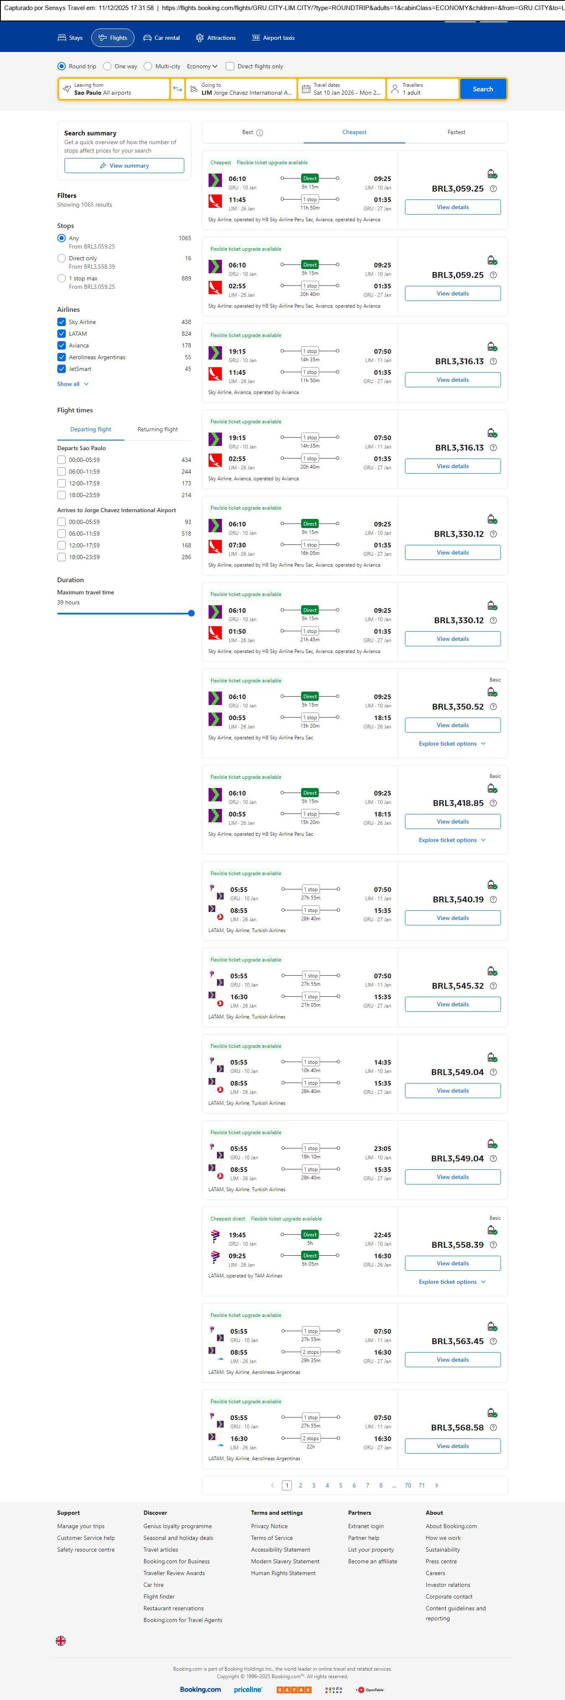Click the swap origin and destination icon
This screenshot has height=1700, width=565.
pyautogui.click(x=177, y=89)
